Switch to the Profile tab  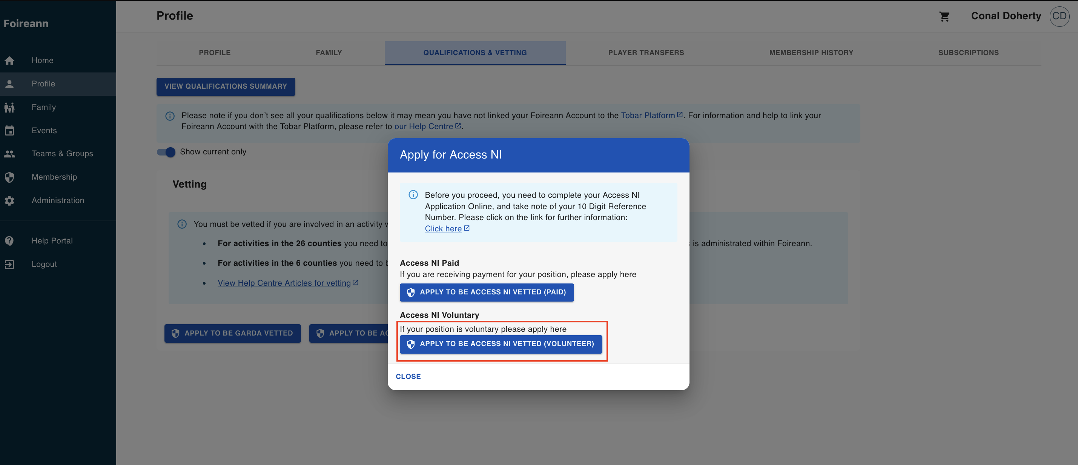click(215, 53)
